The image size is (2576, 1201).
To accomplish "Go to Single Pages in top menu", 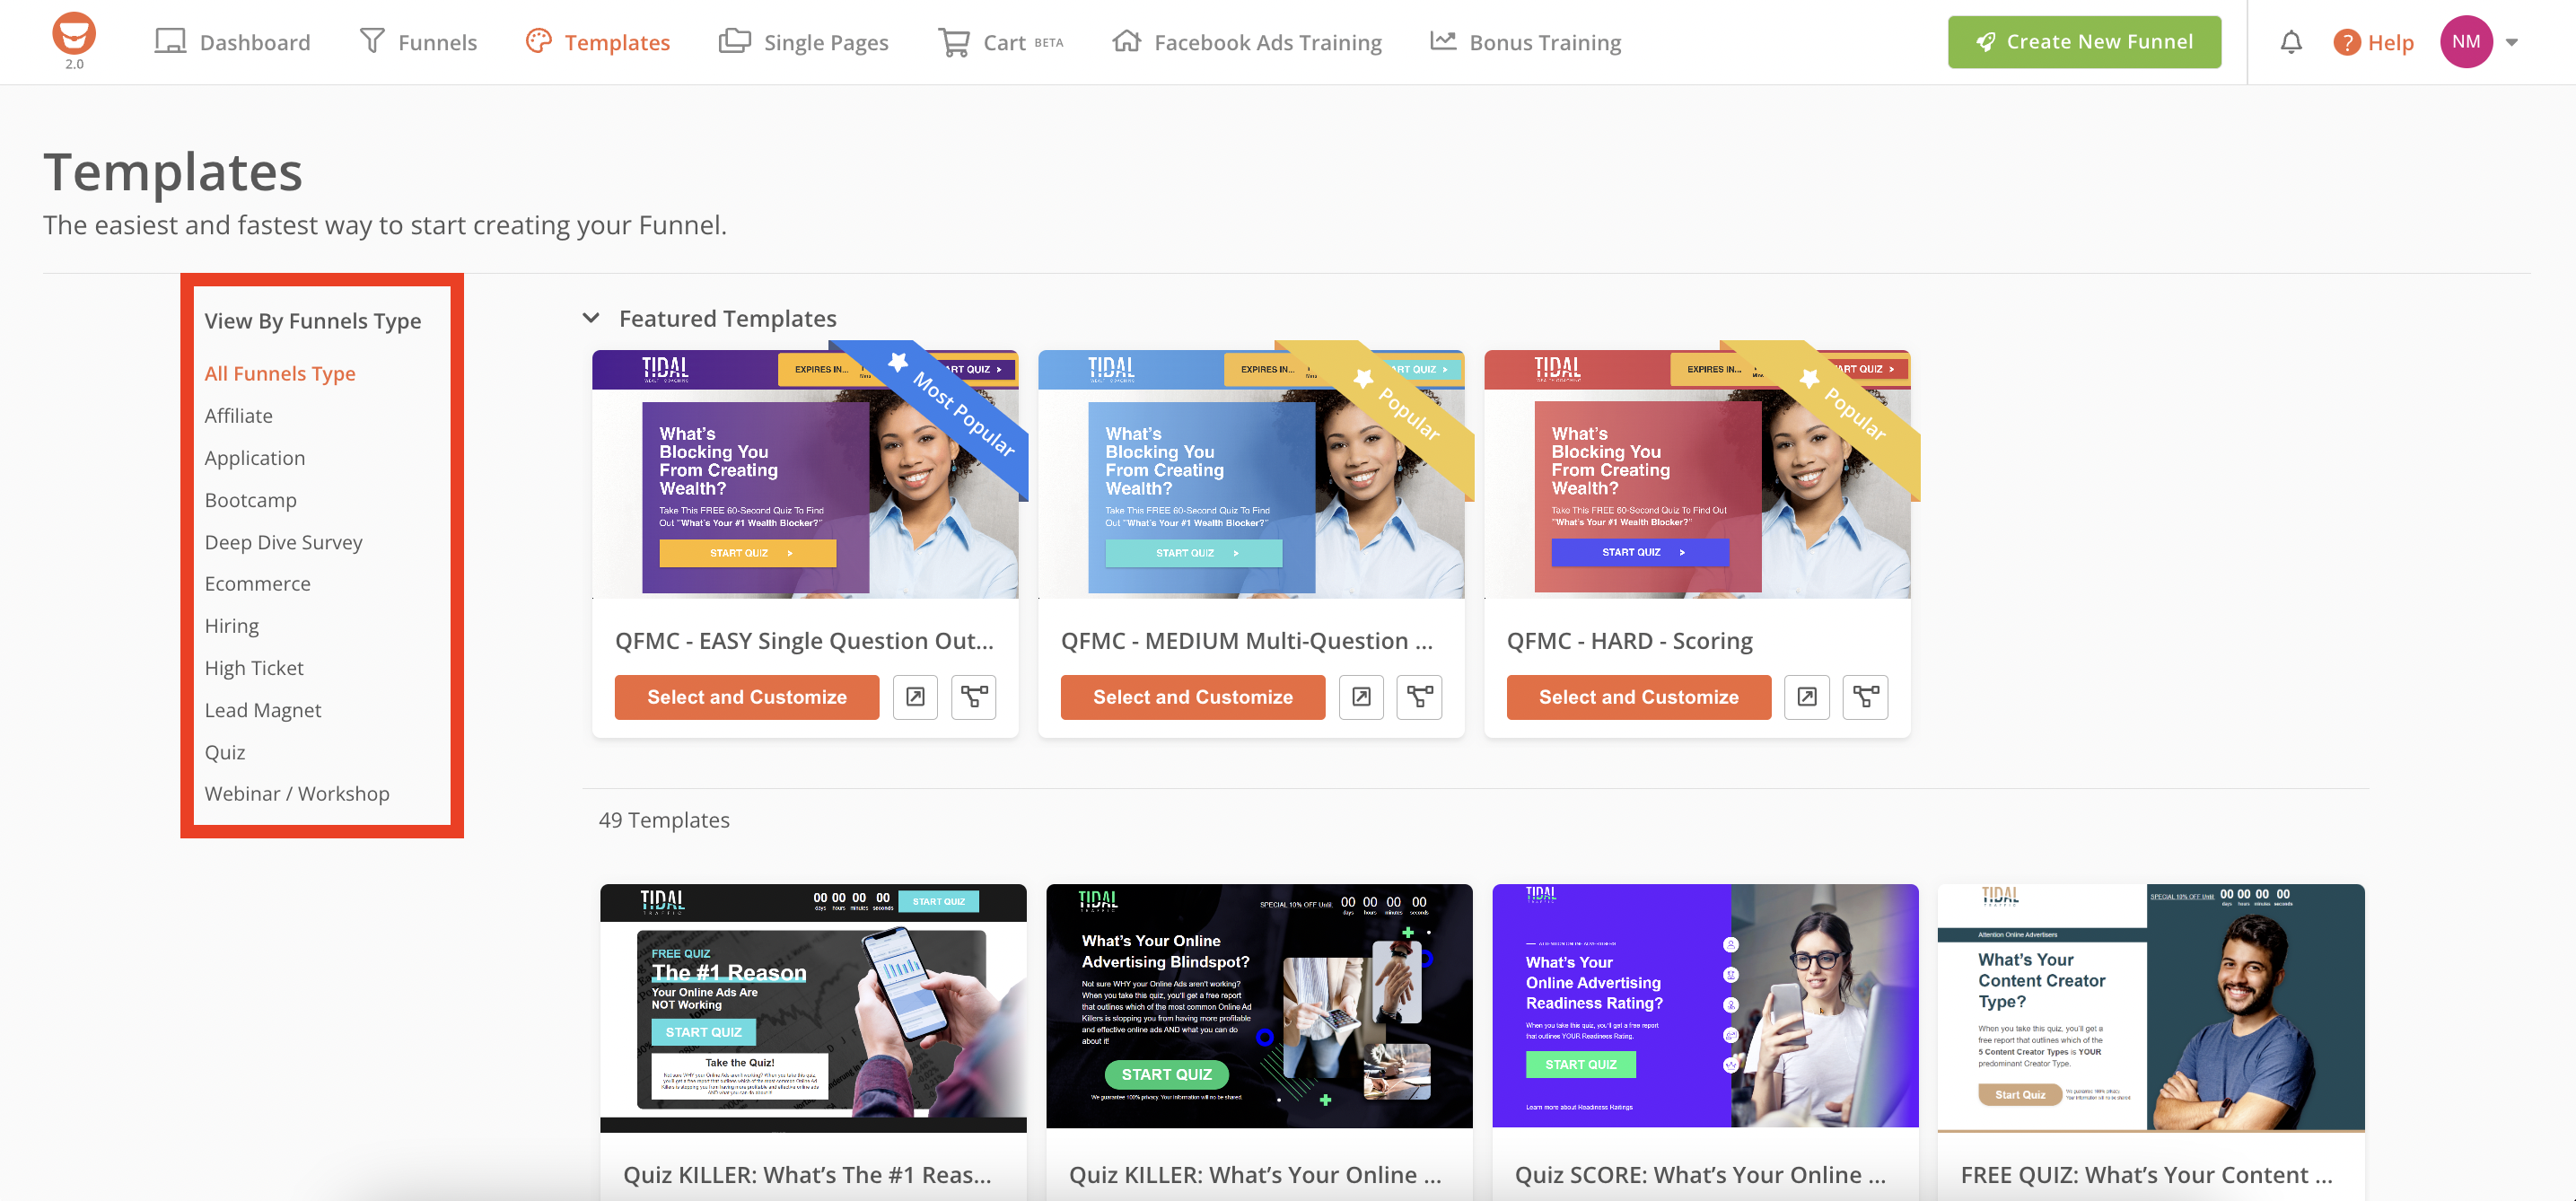I will pyautogui.click(x=804, y=42).
